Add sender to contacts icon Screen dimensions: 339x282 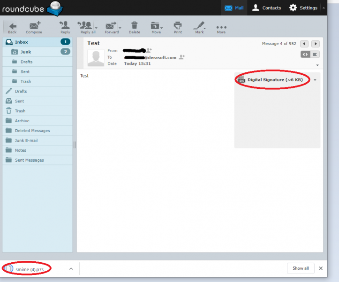[149, 50]
